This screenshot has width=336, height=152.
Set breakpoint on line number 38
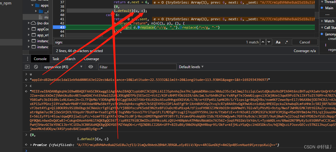click(62, 7)
